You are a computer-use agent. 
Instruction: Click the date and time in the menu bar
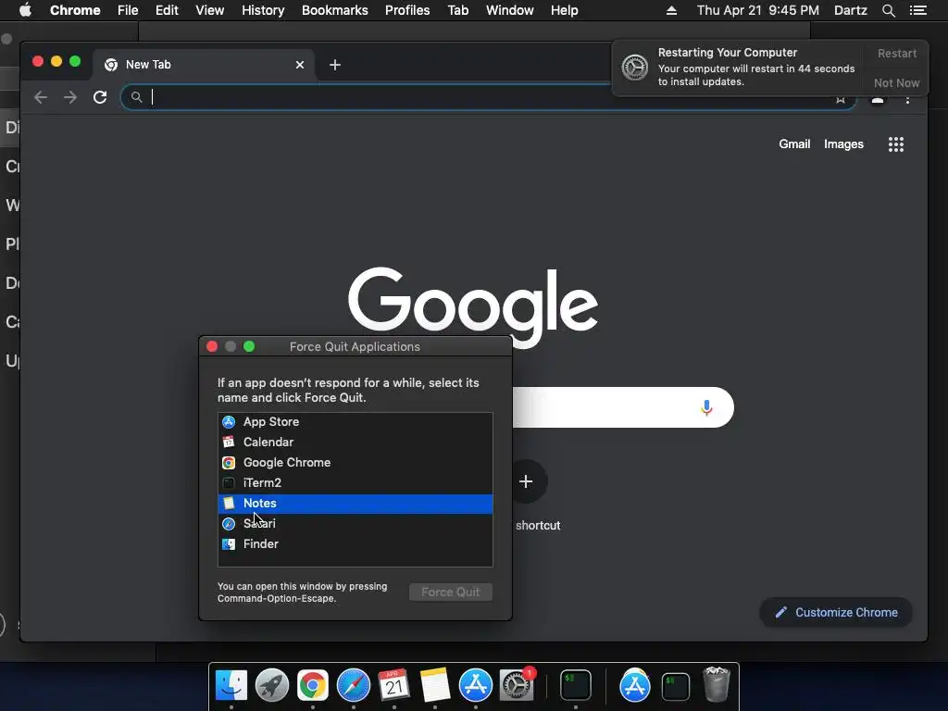pos(757,10)
